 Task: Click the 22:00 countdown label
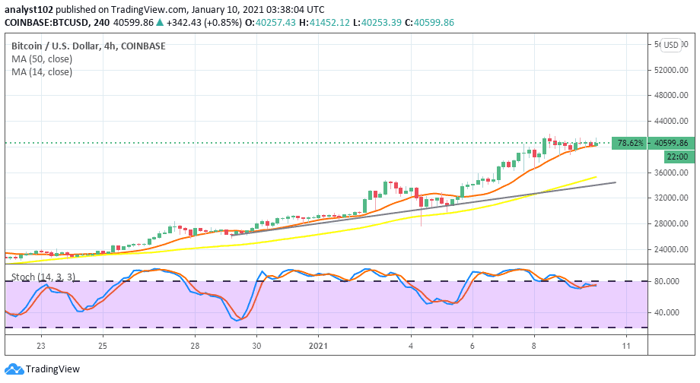[679, 157]
